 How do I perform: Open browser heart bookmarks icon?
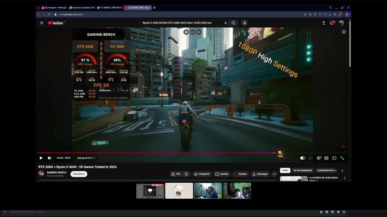tap(325, 14)
